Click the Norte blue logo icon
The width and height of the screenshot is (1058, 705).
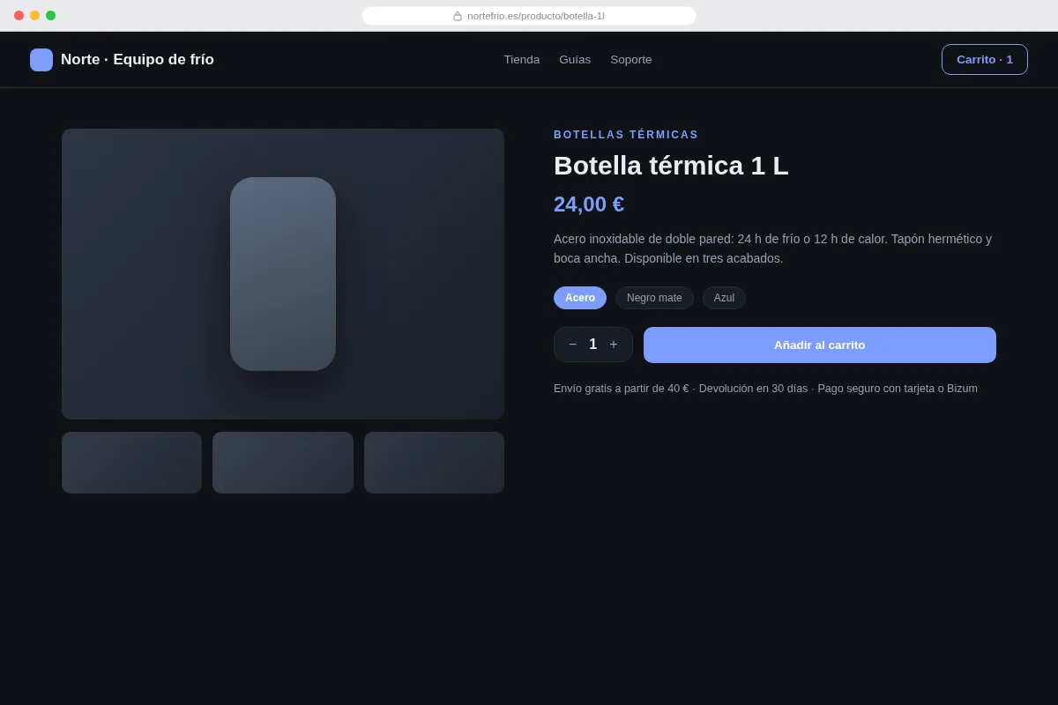tap(41, 60)
